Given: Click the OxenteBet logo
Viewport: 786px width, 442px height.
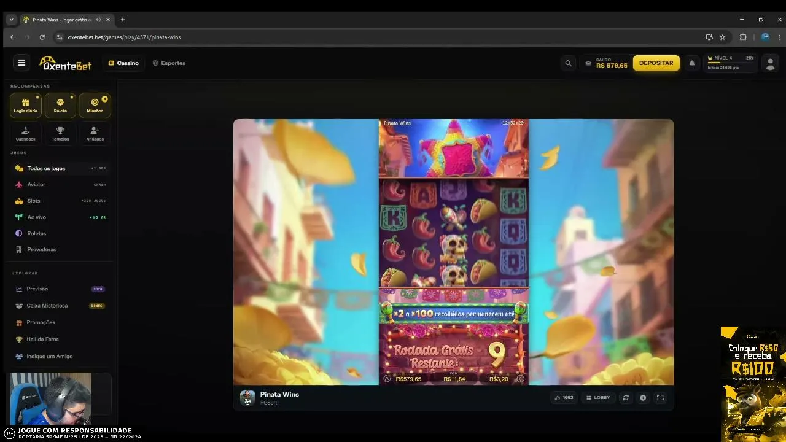Looking at the screenshot, I should coord(65,63).
